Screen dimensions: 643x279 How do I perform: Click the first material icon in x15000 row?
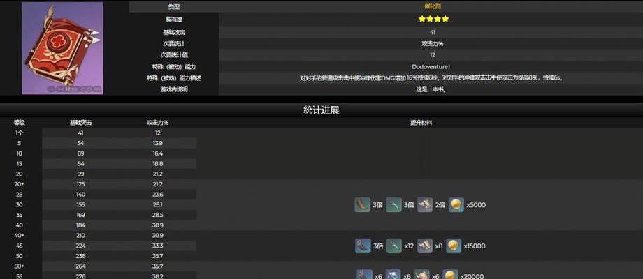point(362,246)
